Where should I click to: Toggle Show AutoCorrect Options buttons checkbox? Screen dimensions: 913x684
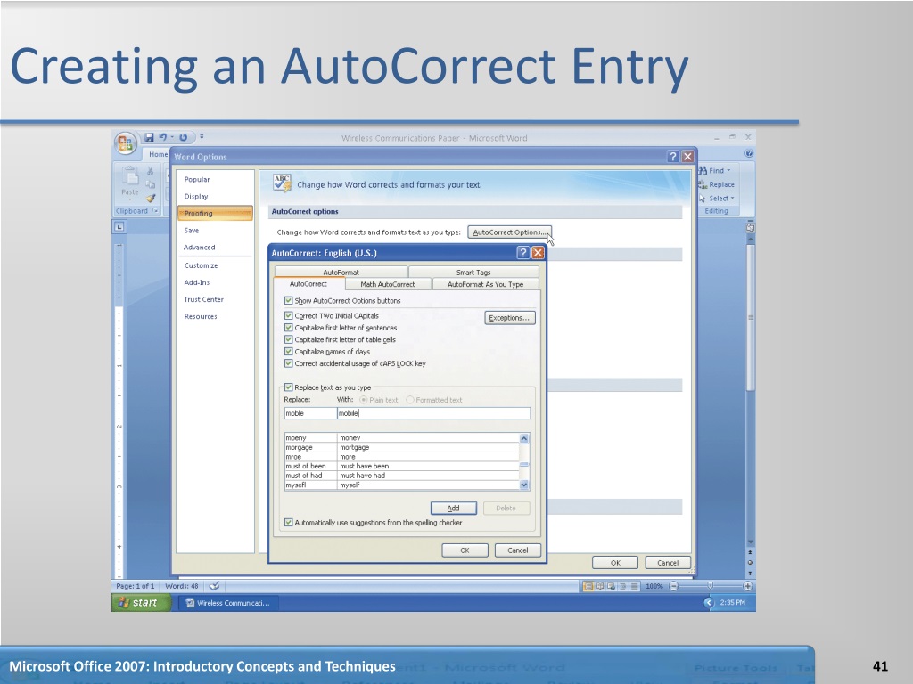pyautogui.click(x=288, y=301)
